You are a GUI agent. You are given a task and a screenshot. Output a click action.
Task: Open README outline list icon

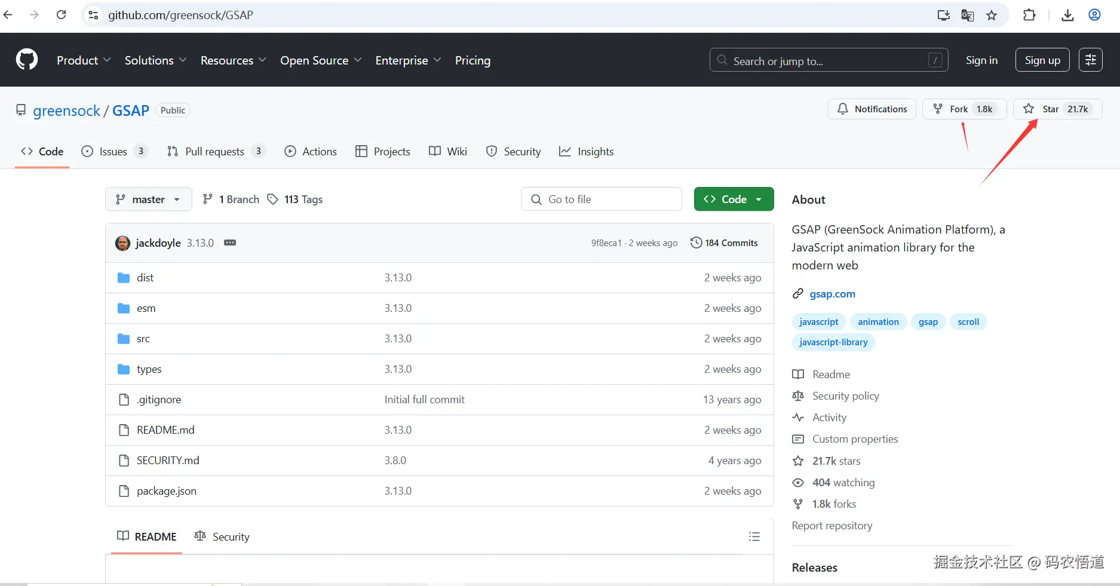[x=754, y=536]
